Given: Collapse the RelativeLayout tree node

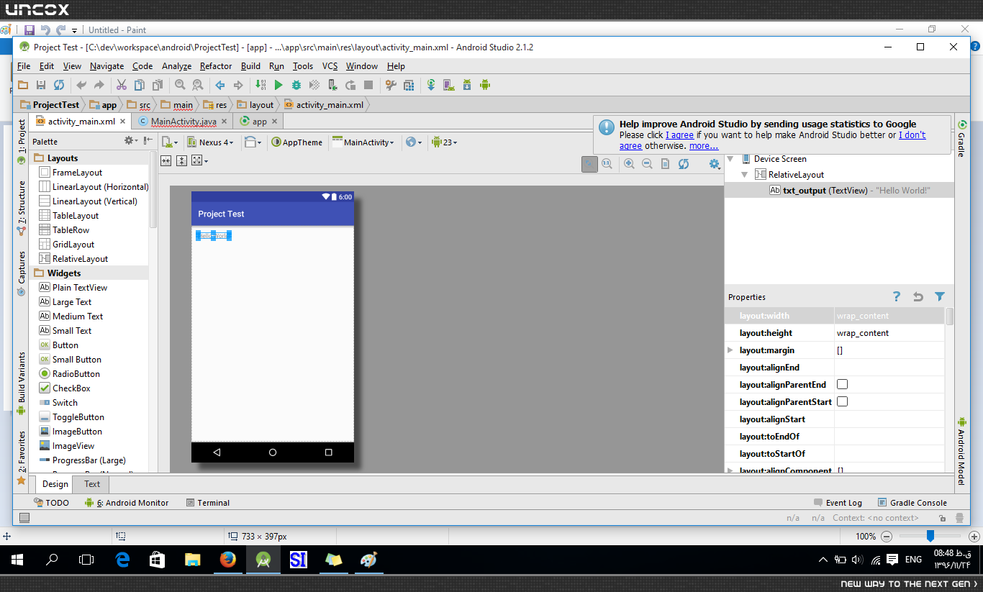Looking at the screenshot, I should tap(745, 175).
